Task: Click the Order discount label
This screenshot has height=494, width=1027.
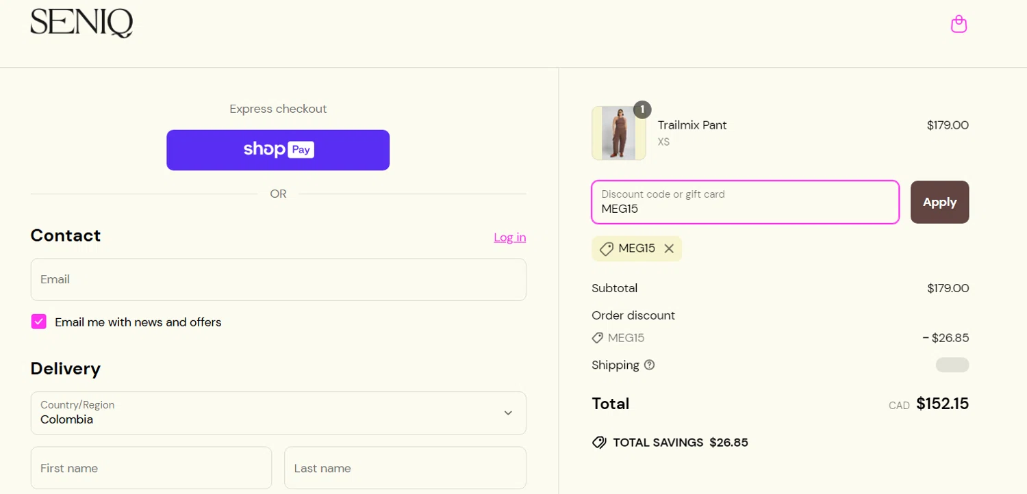Action: [633, 315]
